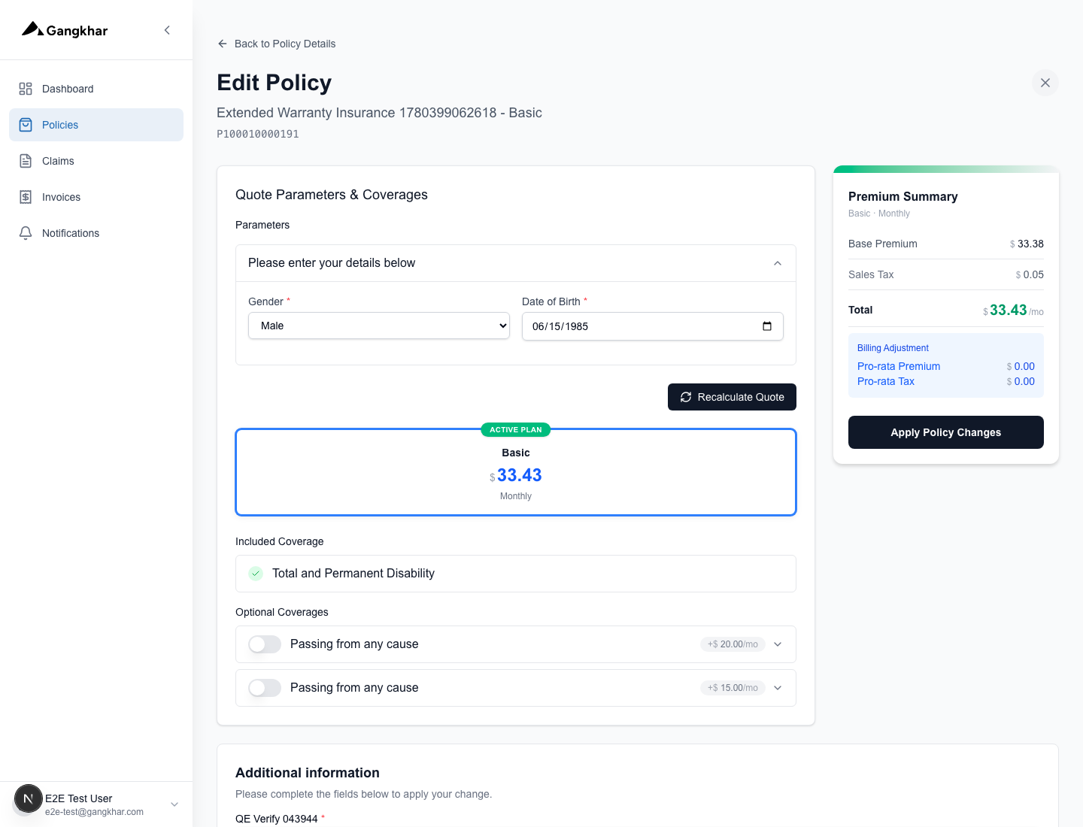Click the recalculate refresh icon
Image resolution: width=1083 pixels, height=827 pixels.
686,397
